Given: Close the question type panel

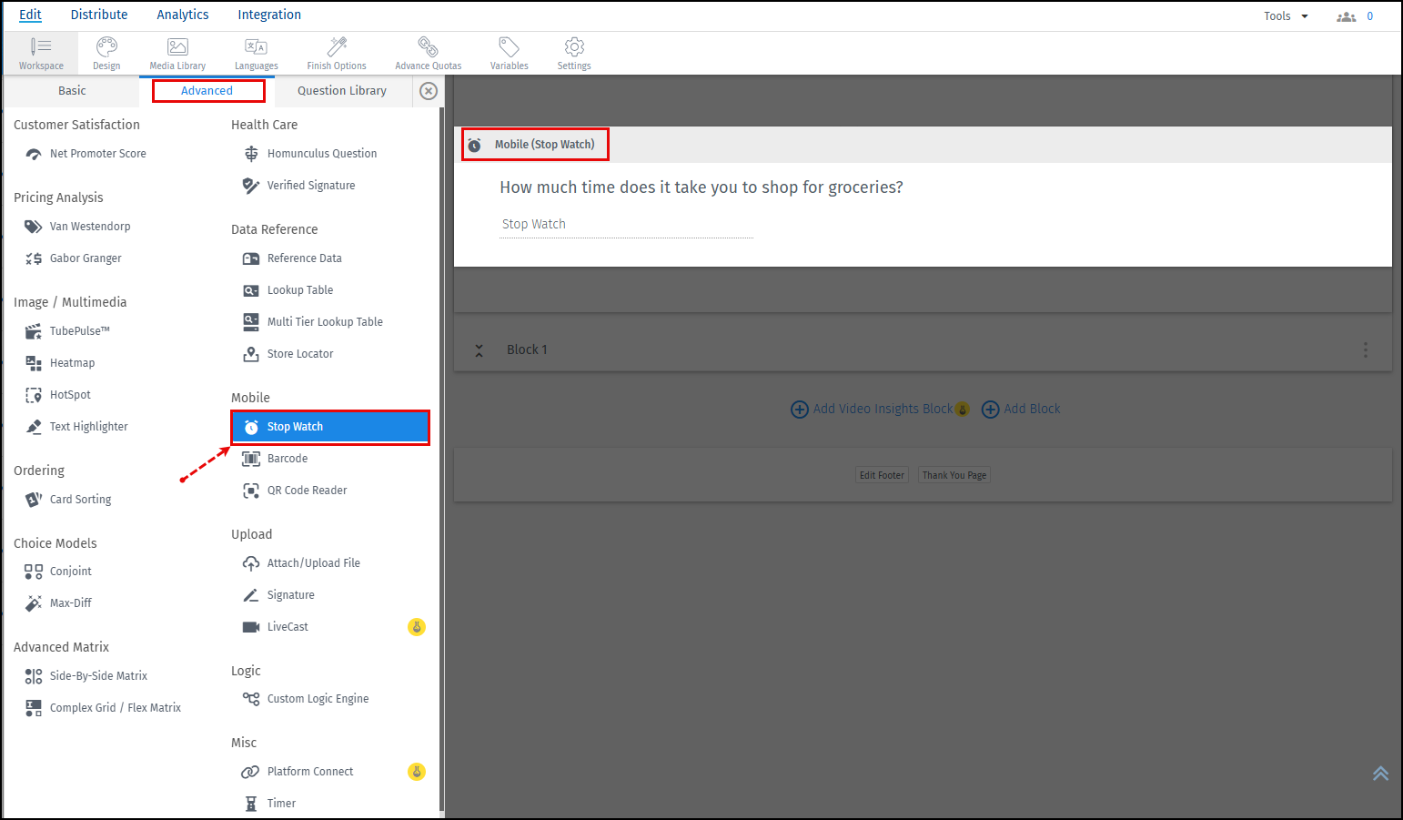Looking at the screenshot, I should 429,91.
